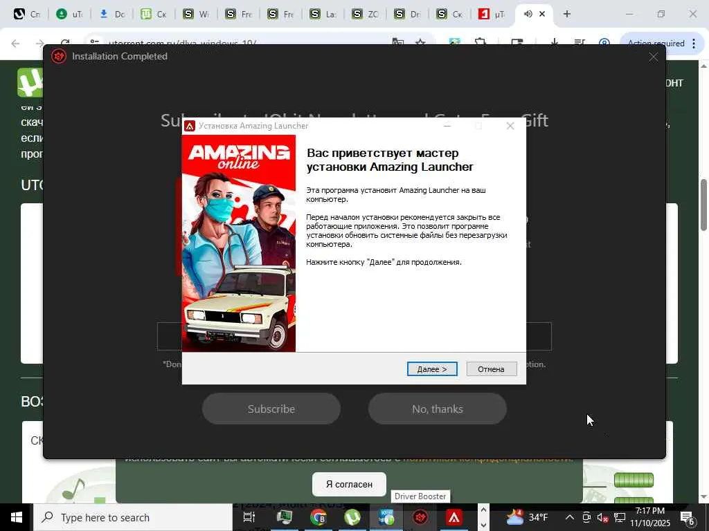Click the Chrome address bar URL
The image size is (709, 531).
[x=183, y=44]
